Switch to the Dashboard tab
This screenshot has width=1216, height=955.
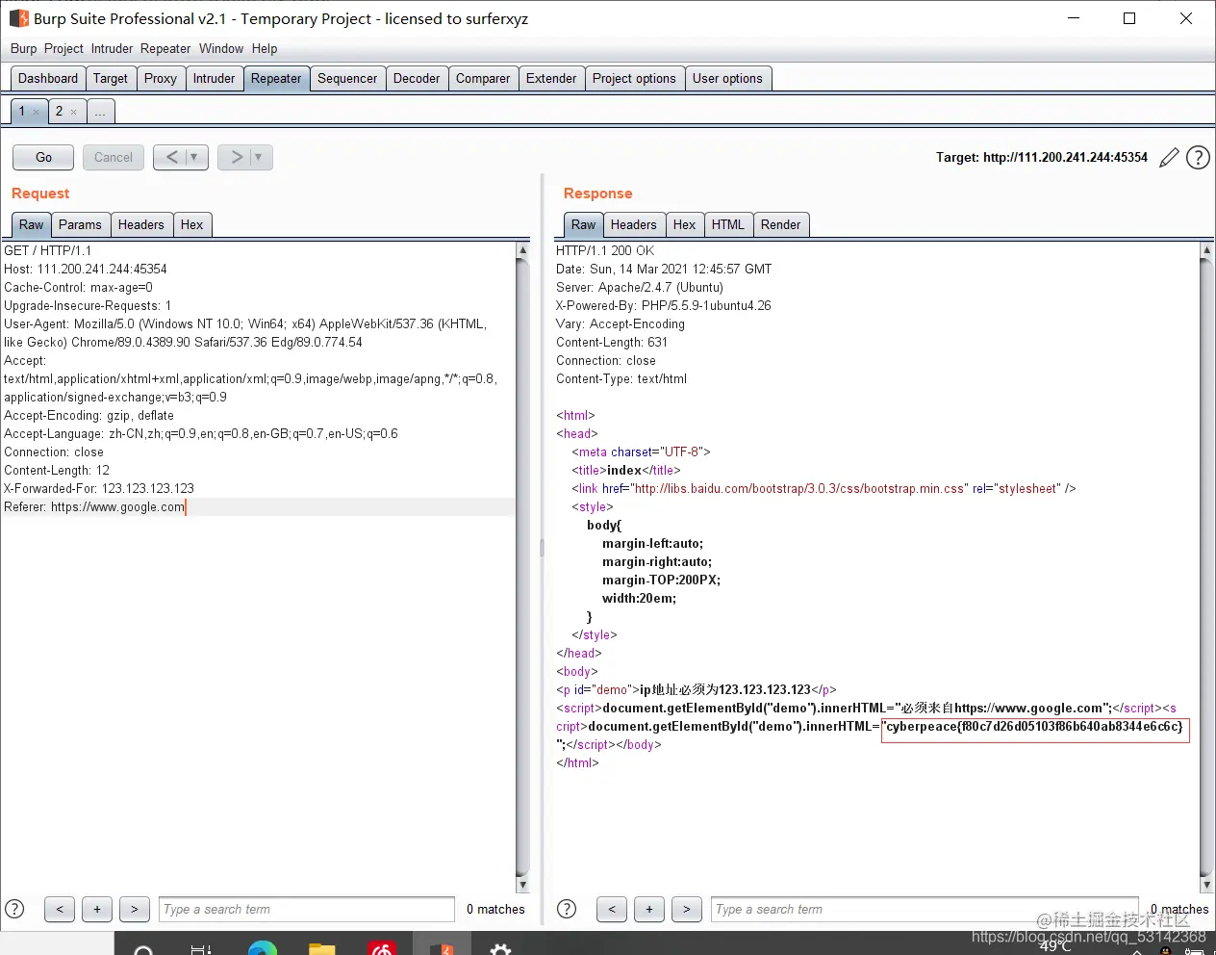point(48,79)
